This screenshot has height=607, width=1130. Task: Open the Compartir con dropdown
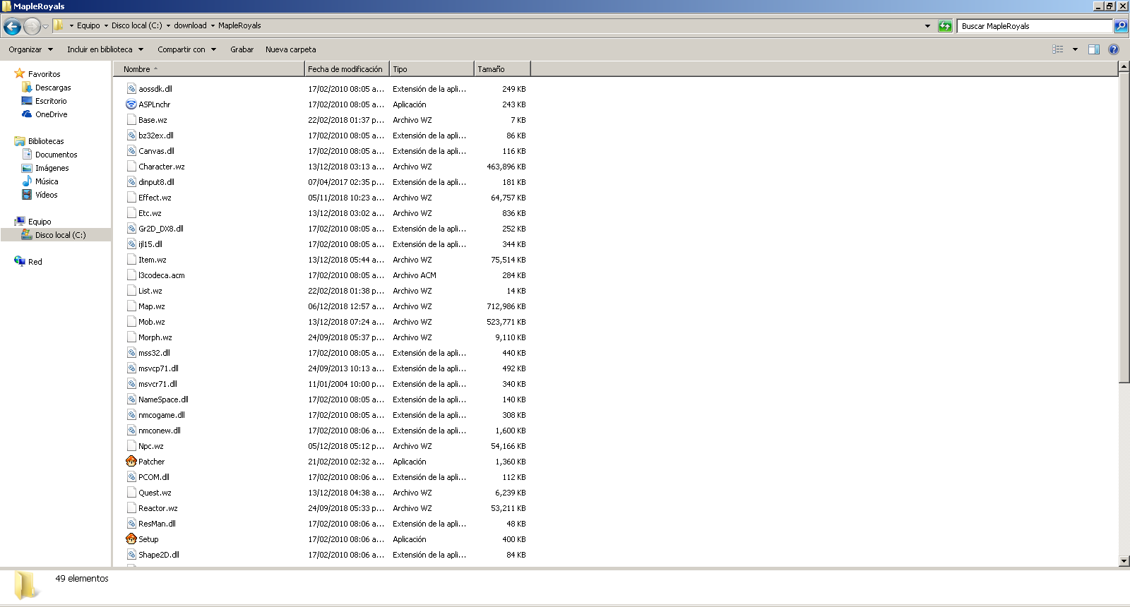(x=186, y=49)
